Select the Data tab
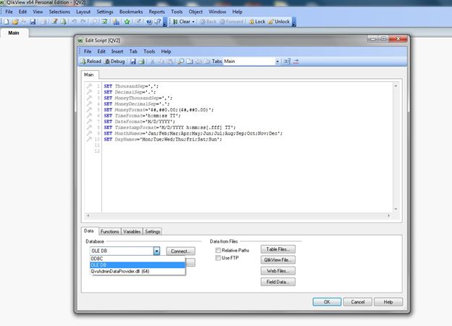The height and width of the screenshot is (326, 452). coord(89,231)
